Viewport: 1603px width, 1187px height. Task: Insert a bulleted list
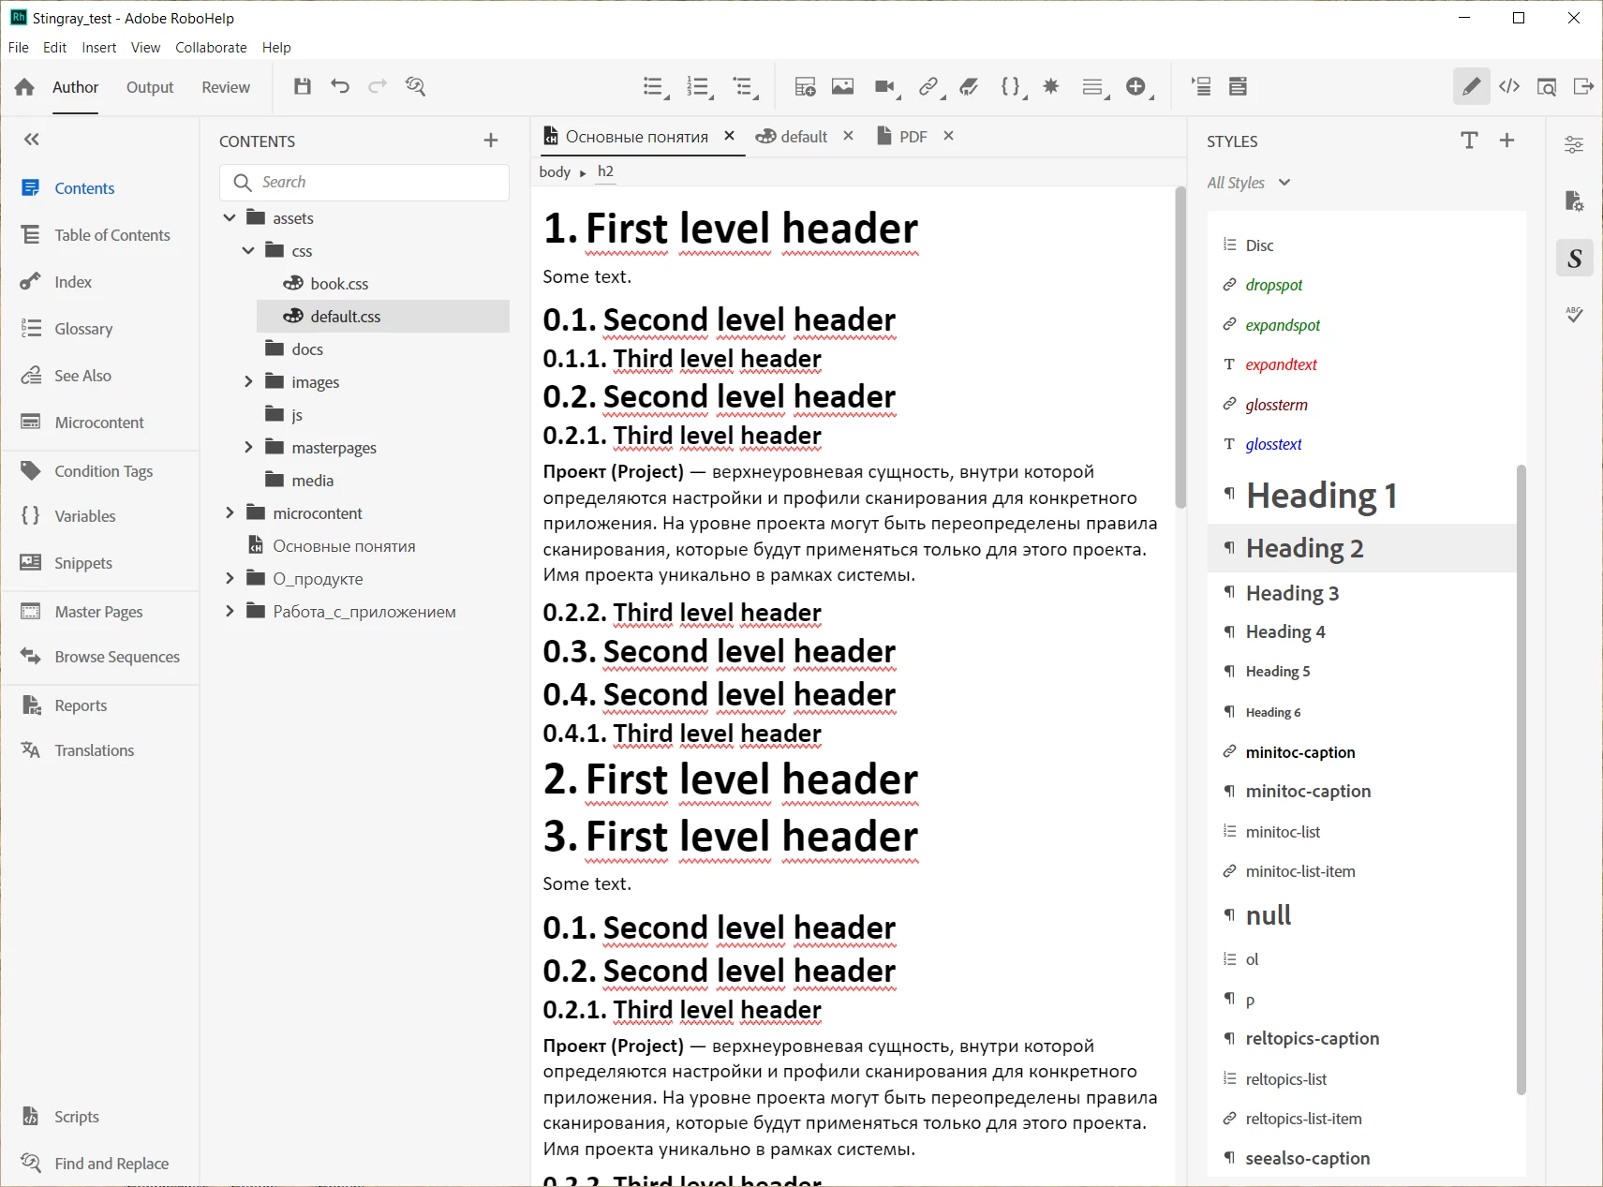coord(653,86)
